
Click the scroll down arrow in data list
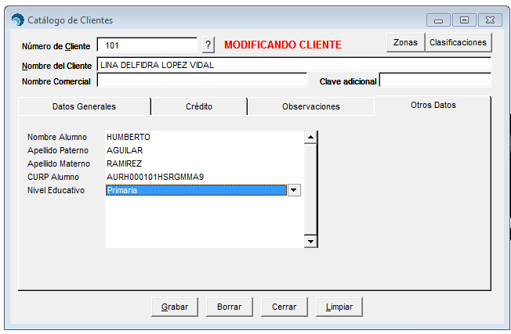click(x=311, y=242)
